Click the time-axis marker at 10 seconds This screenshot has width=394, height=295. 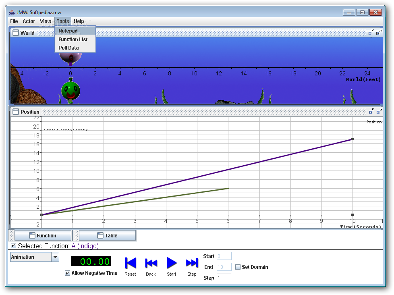tap(353, 215)
